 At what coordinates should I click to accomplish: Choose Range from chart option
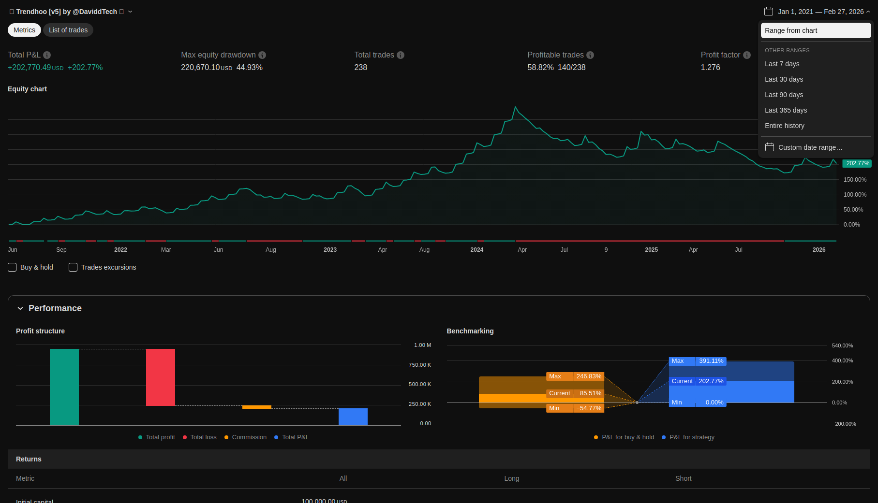(816, 30)
